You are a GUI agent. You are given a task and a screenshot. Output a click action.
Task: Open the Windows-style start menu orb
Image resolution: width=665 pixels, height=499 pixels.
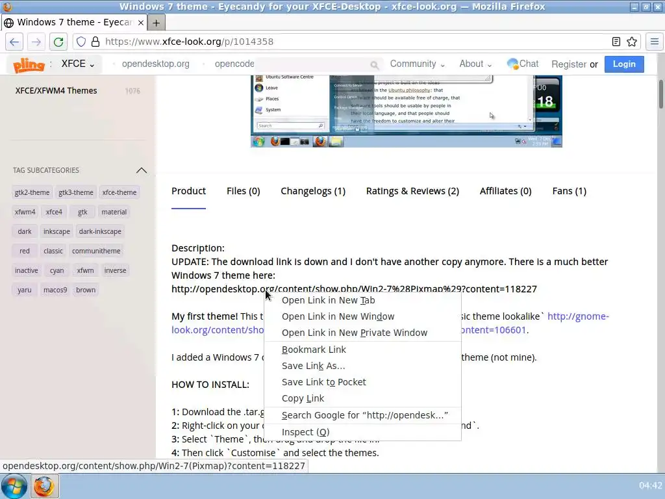pos(14,486)
